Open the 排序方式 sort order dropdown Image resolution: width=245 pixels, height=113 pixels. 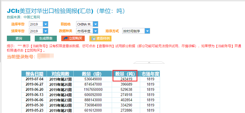click(147, 31)
